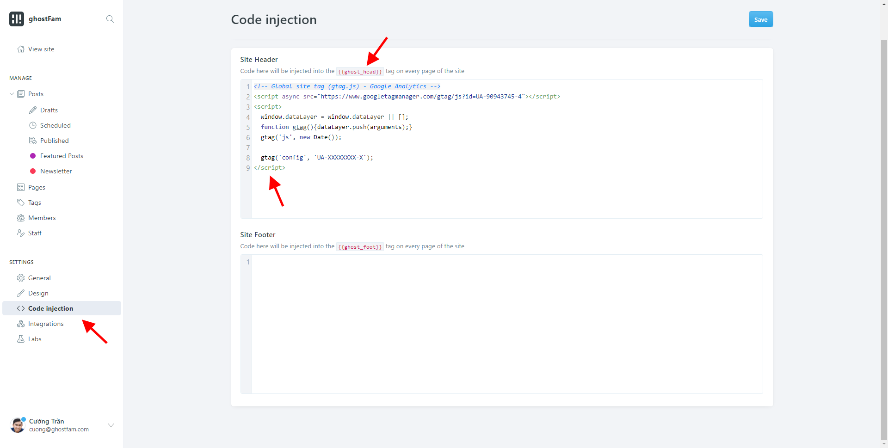This screenshot has width=888, height=448.
Task: Click the ghostFam site logo icon
Action: click(17, 19)
